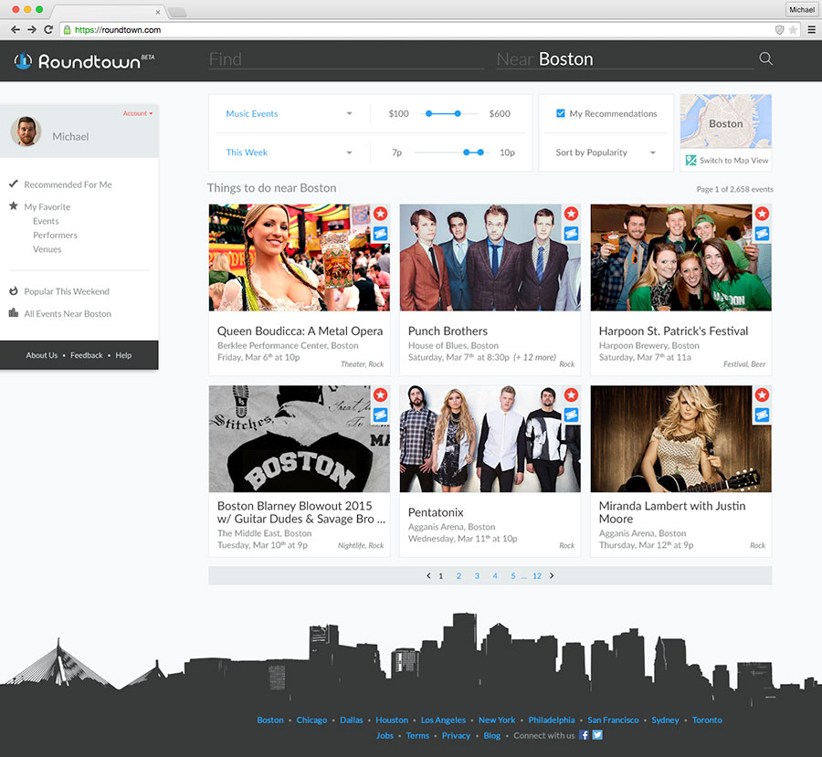Go to results page 2
Viewport: 822px width, 757px height.
(x=458, y=575)
